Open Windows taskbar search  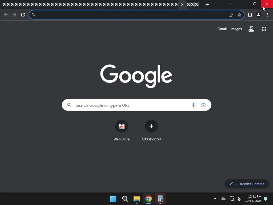click(x=125, y=199)
